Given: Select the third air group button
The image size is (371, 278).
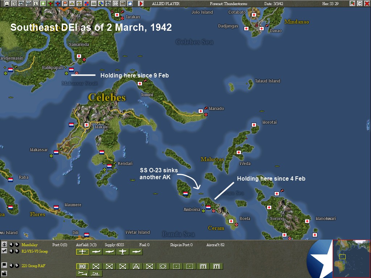Looking at the screenshot, I should click(x=109, y=252).
